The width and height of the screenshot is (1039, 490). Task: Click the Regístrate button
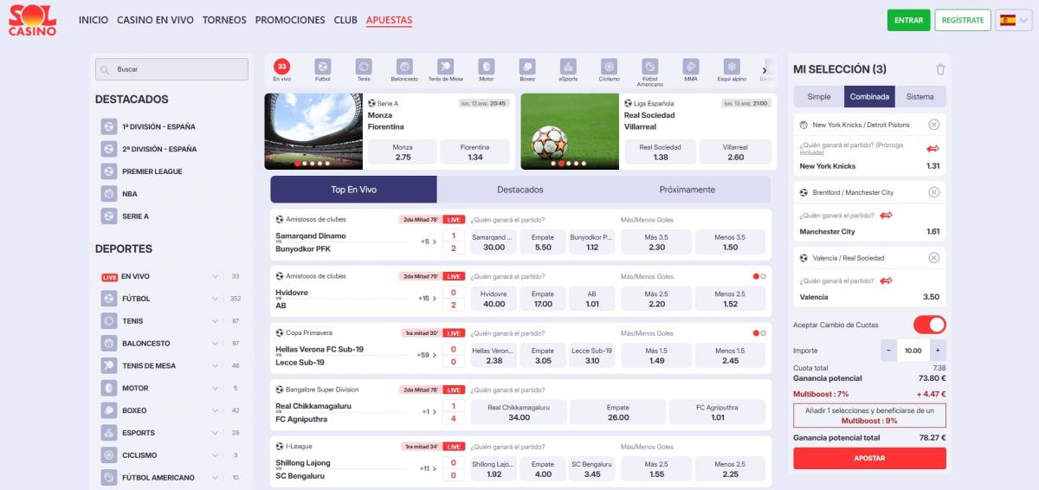[x=962, y=20]
